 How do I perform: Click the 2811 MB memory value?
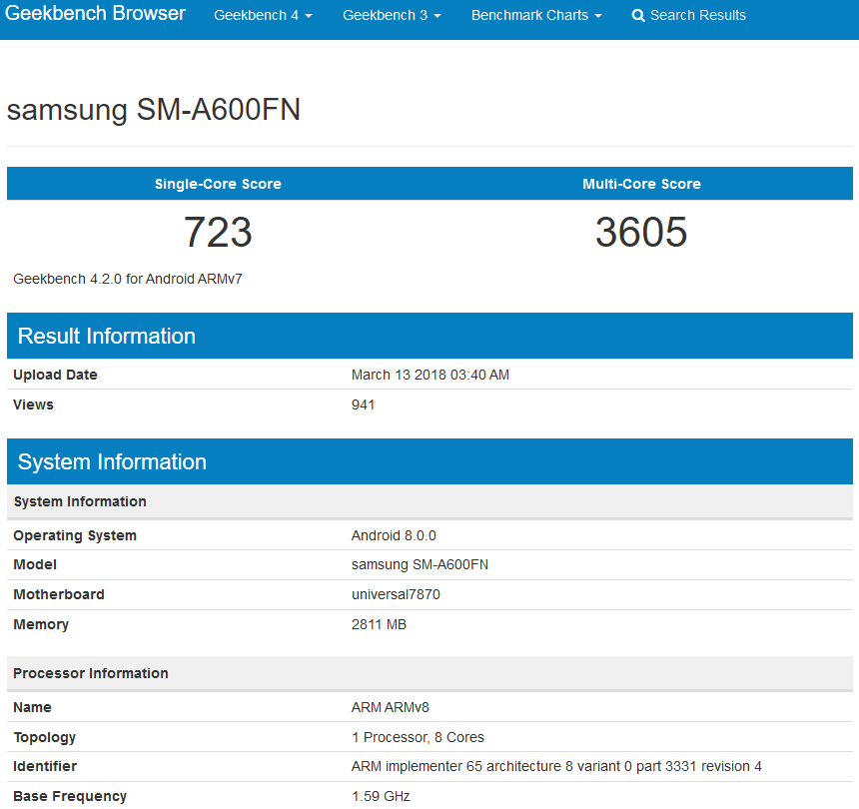379,625
